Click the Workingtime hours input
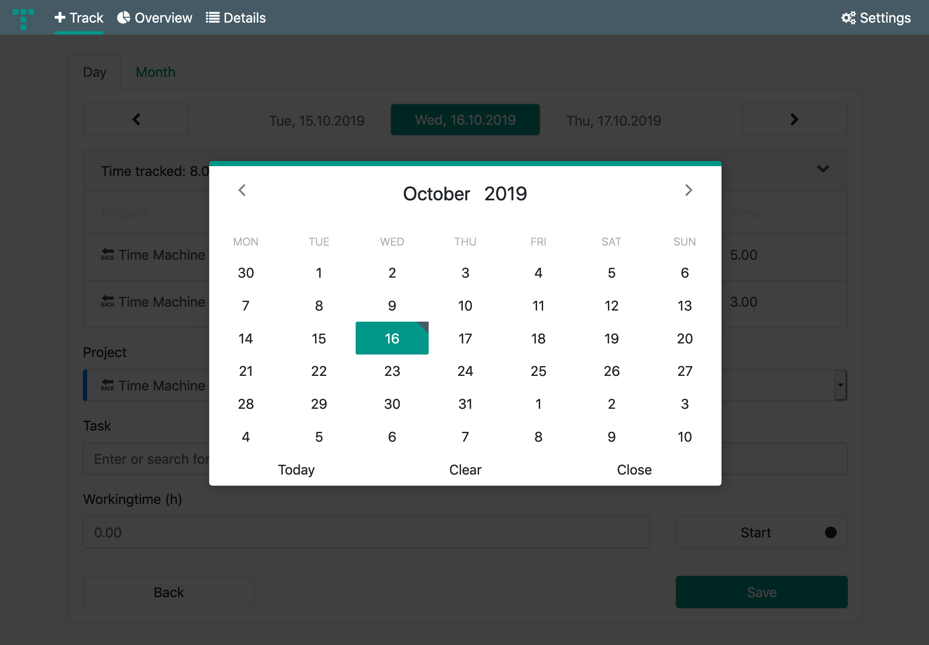Screen dimensions: 929x645 click(x=366, y=533)
